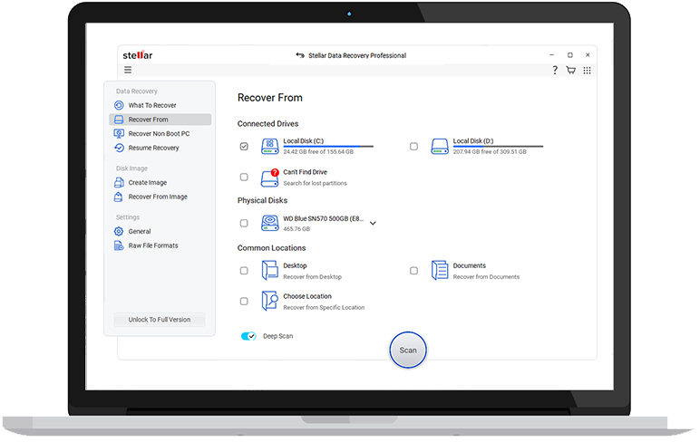Click the What To Recover icon
The width and height of the screenshot is (700, 442).
[119, 105]
